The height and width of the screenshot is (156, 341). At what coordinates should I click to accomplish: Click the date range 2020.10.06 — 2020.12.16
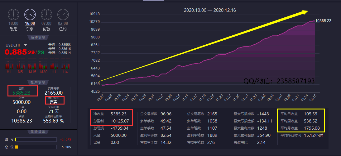[210, 10]
